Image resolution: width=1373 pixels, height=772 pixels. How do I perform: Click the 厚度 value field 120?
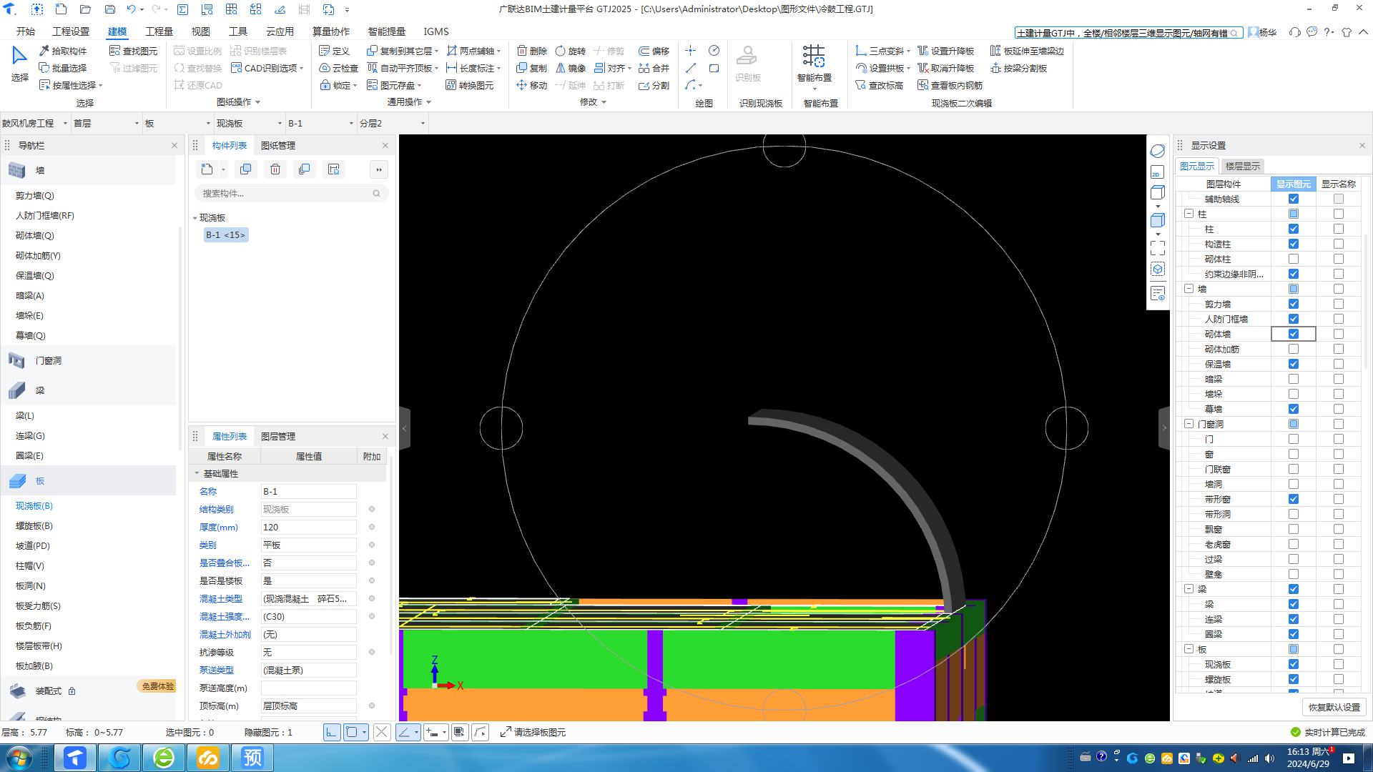(x=308, y=528)
